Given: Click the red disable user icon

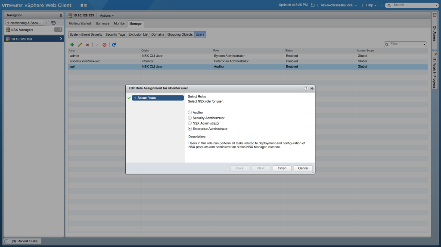Looking at the screenshot, I should [x=104, y=45].
